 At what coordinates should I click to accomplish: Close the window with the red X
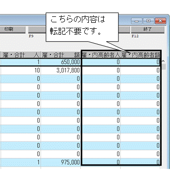[x=160, y=21]
